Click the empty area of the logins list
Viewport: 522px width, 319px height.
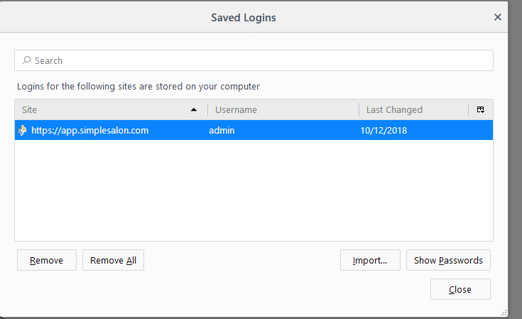(x=254, y=190)
